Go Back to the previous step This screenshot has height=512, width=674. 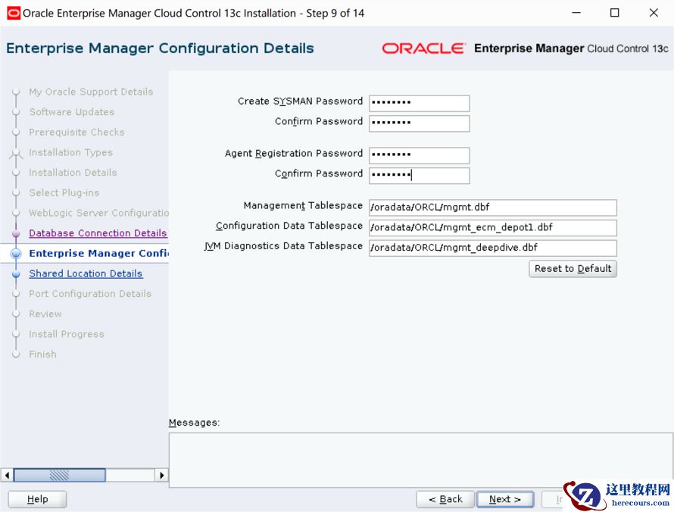pyautogui.click(x=445, y=499)
